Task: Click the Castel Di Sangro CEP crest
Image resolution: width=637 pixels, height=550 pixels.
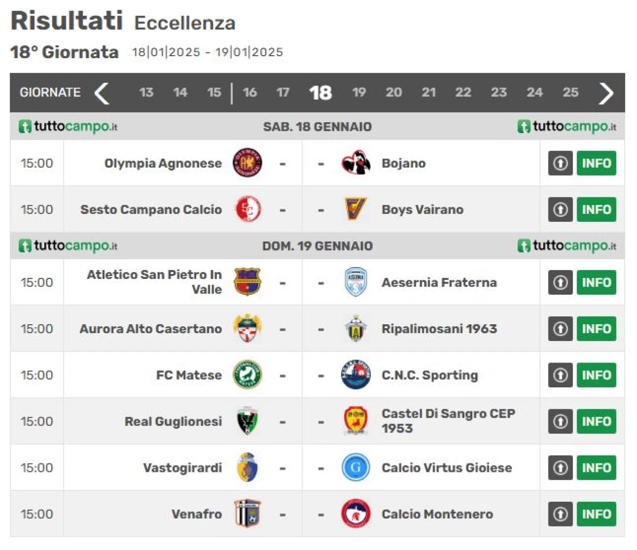Action: [x=356, y=421]
